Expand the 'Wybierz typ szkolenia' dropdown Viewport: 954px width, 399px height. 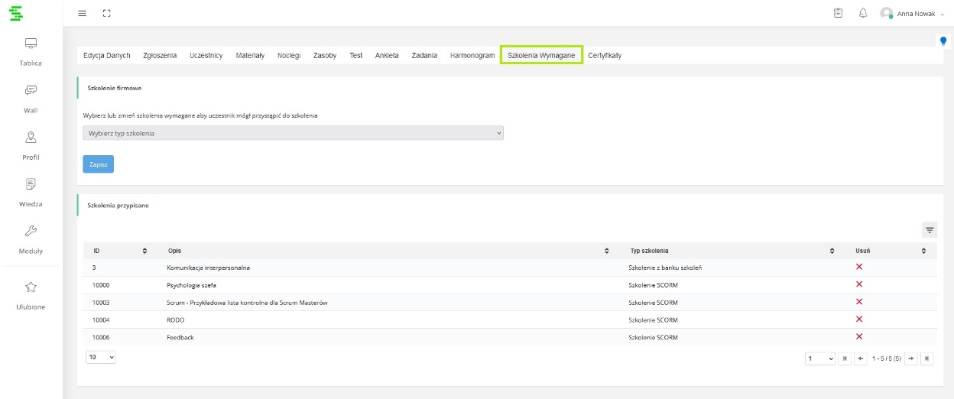pyautogui.click(x=293, y=133)
